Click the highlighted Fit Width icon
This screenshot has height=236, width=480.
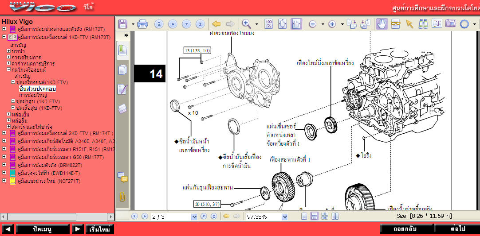(296, 24)
